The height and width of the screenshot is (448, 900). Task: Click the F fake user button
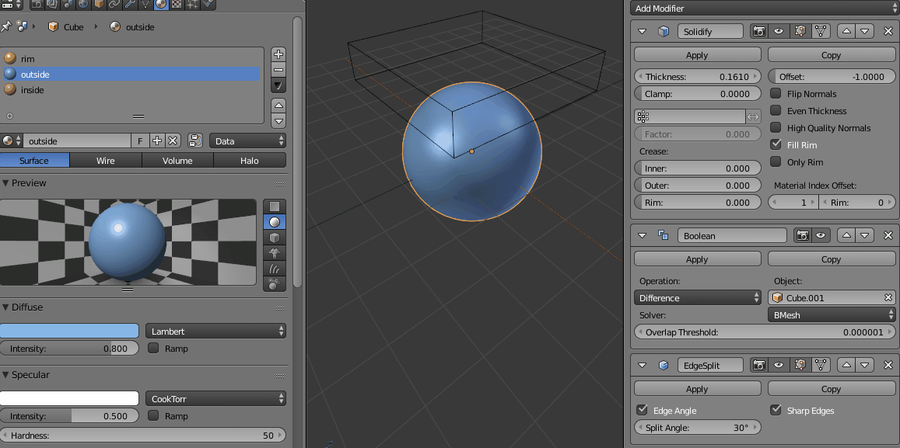tap(140, 141)
